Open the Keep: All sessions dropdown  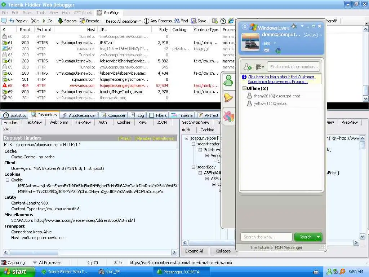pyautogui.click(x=123, y=21)
